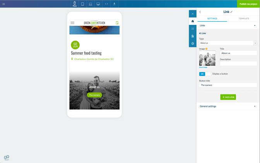Switch preview to desktop monitor view
The image size is (260, 163).
(98, 4)
